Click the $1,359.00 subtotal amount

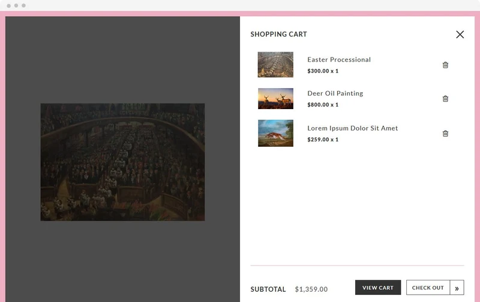[x=311, y=289]
